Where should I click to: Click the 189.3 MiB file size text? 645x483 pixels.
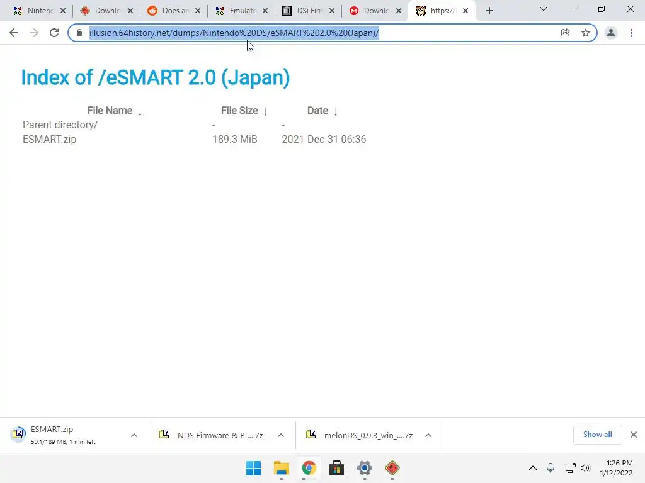(x=235, y=139)
